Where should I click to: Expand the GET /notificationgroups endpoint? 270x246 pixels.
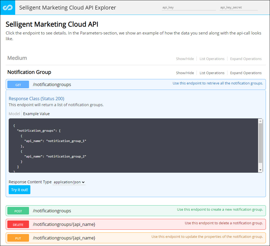coord(52,84)
